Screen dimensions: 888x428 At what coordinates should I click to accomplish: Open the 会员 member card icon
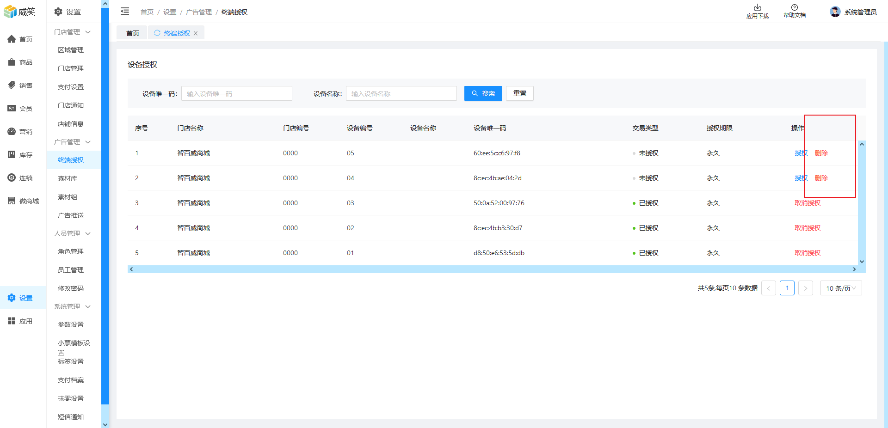point(12,108)
